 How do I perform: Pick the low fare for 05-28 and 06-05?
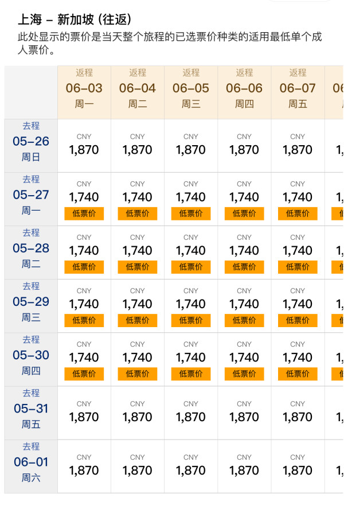pyautogui.click(x=191, y=252)
